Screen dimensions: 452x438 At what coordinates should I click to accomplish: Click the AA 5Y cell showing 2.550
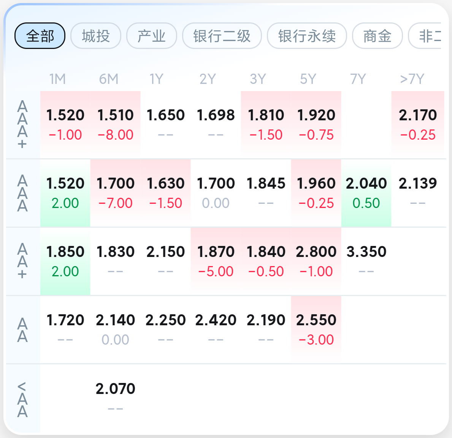click(x=316, y=329)
